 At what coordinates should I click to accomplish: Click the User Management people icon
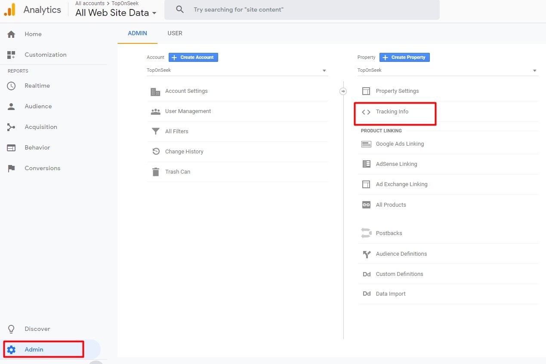coord(155,112)
